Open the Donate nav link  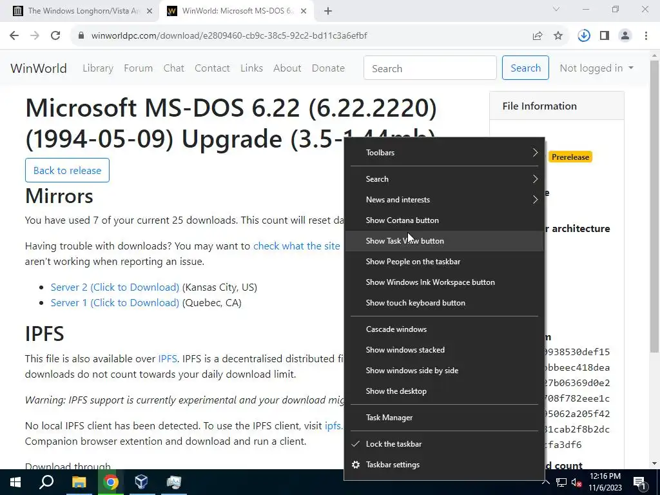[328, 68]
